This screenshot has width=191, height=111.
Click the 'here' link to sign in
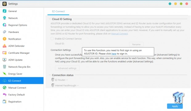click(114, 54)
